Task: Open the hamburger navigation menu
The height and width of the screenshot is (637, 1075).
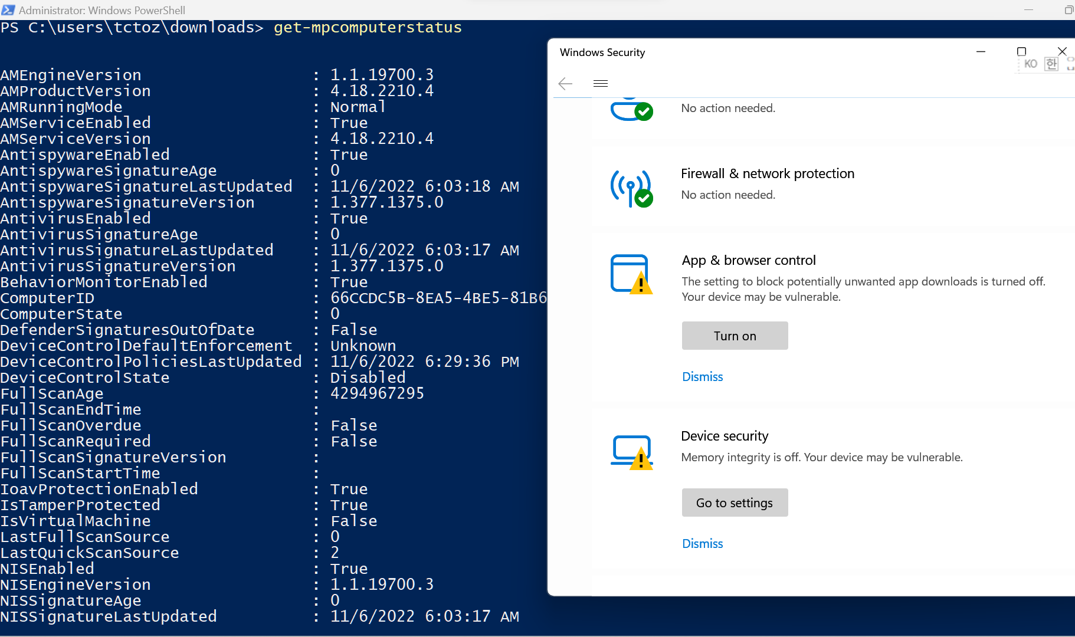Action: (x=601, y=84)
